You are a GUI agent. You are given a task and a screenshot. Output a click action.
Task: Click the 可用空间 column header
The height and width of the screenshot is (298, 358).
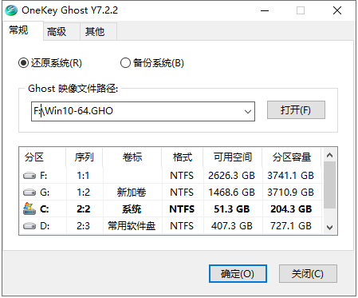[x=233, y=157]
